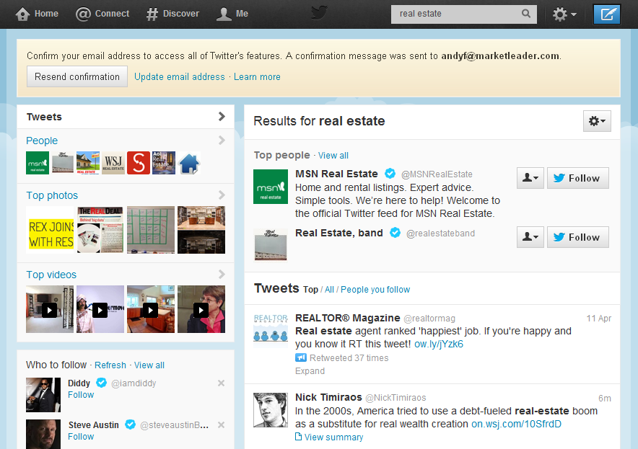The width and height of the screenshot is (638, 449).
Task: Click the Update email address link
Action: click(x=180, y=77)
